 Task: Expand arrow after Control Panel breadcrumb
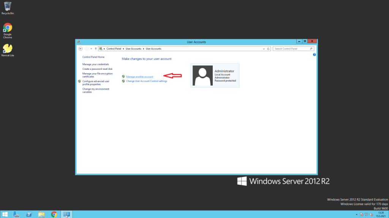click(x=123, y=49)
